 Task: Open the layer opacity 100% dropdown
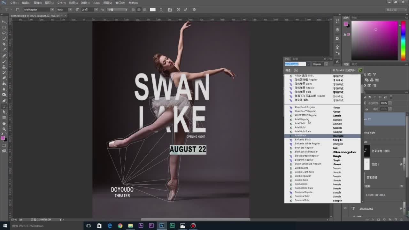(390, 103)
